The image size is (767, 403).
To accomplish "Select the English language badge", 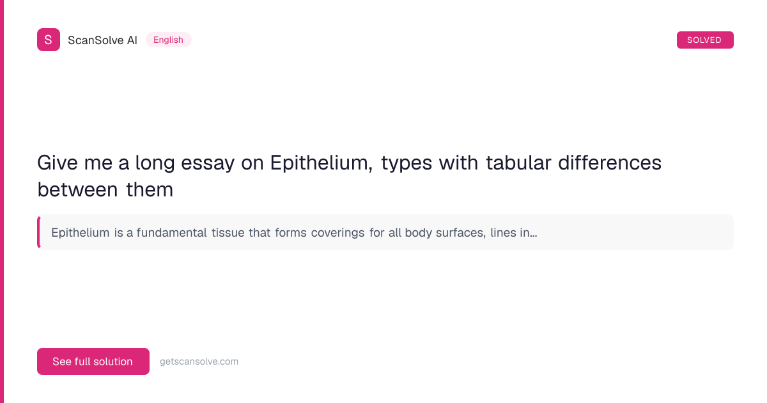I will (168, 40).
